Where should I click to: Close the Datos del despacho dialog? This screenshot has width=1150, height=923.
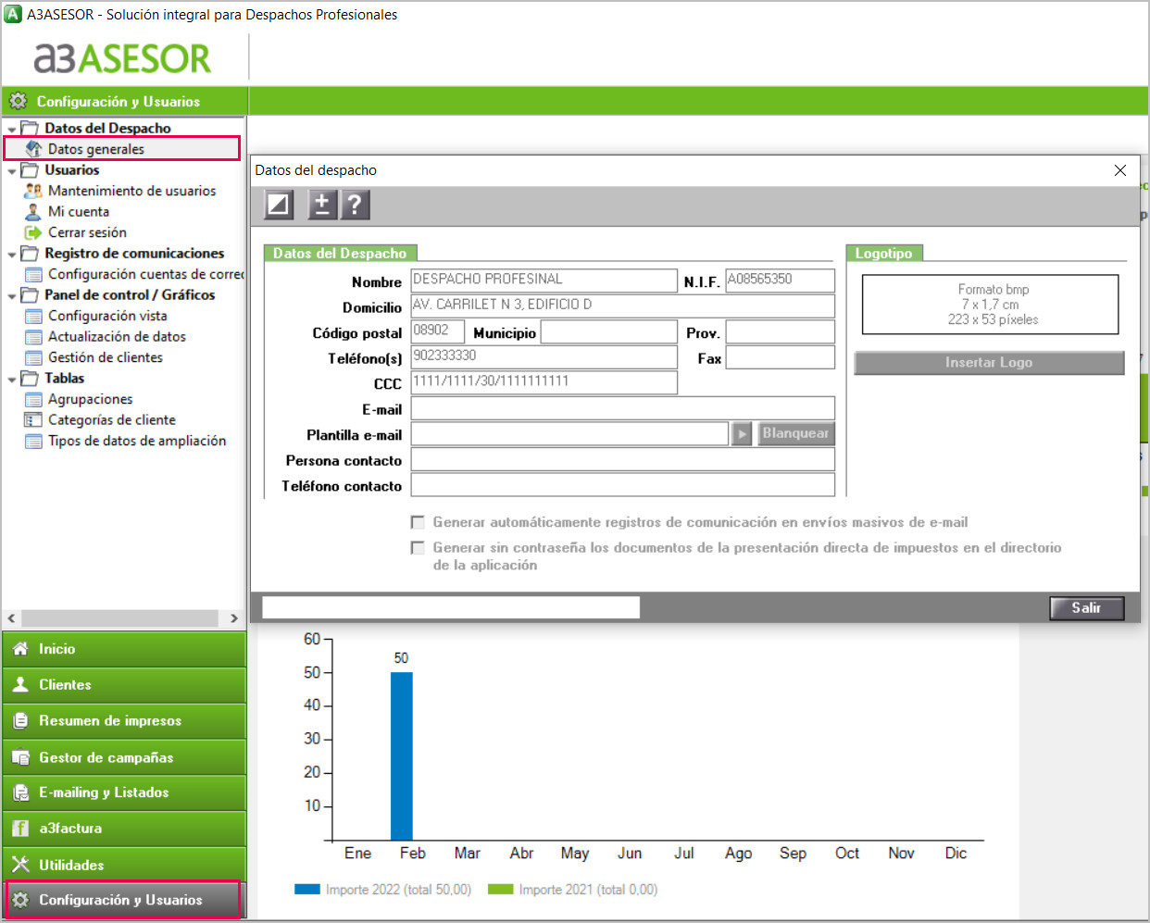(x=1120, y=170)
